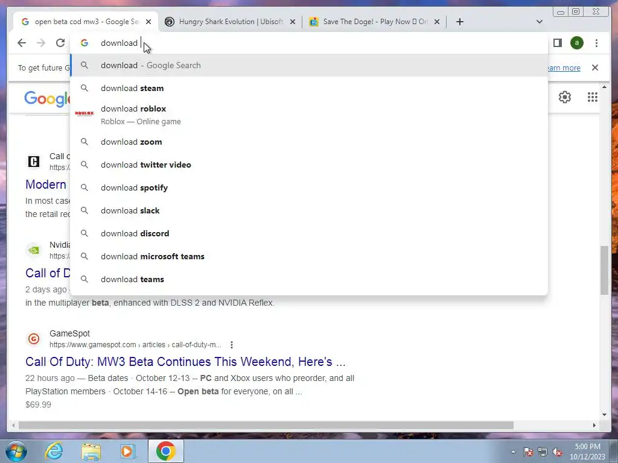The height and width of the screenshot is (463, 618).
Task: Pick the last download teams suggestion
Action: 309,279
